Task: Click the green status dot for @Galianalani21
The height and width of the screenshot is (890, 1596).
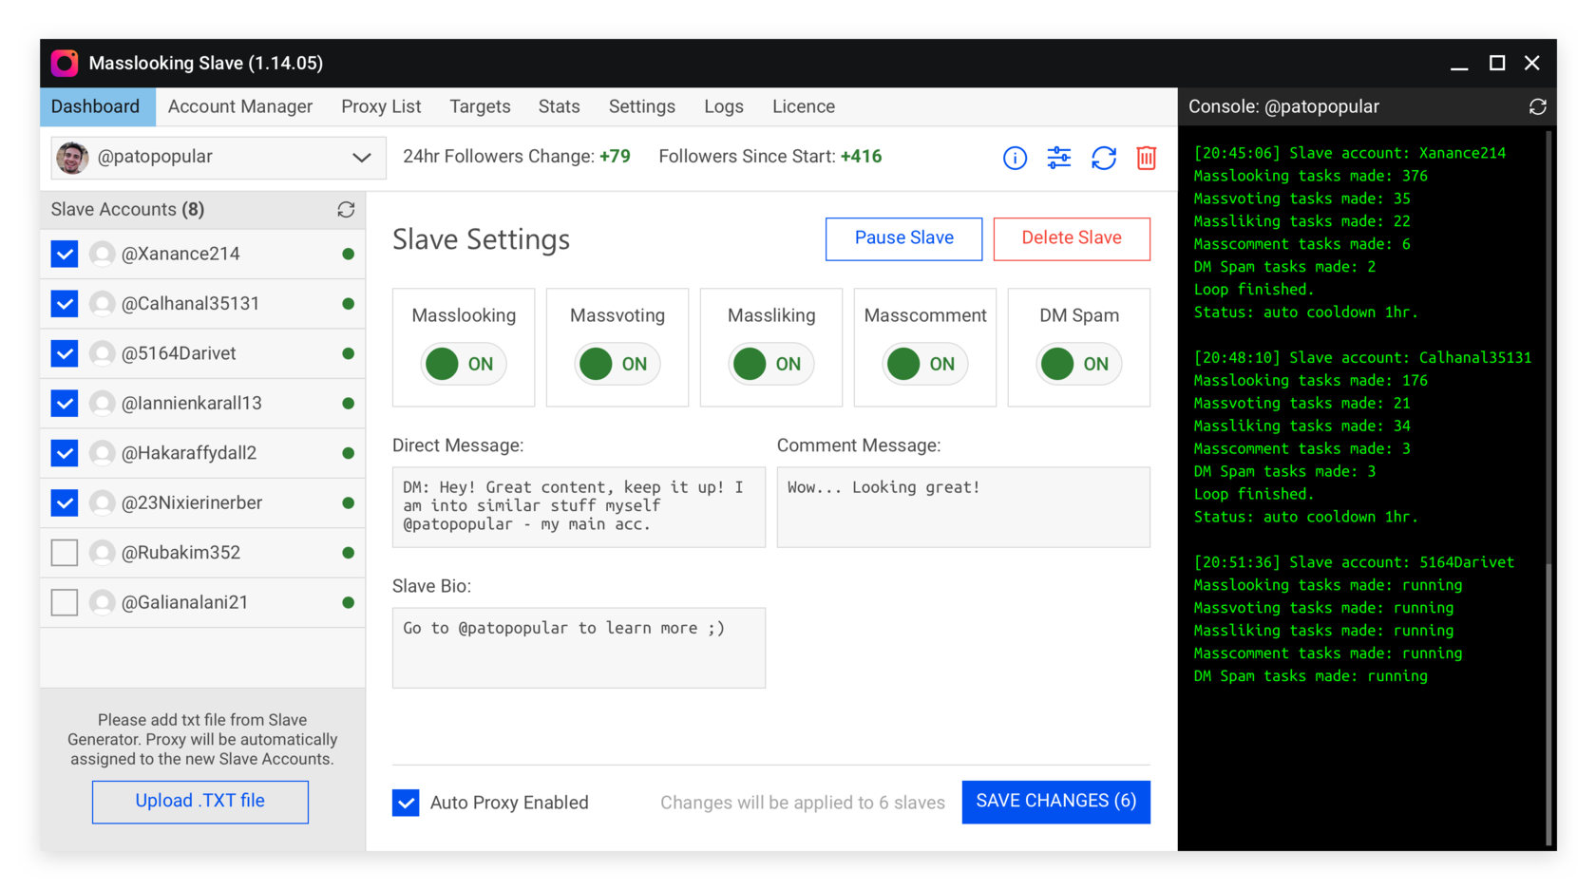Action: click(349, 603)
